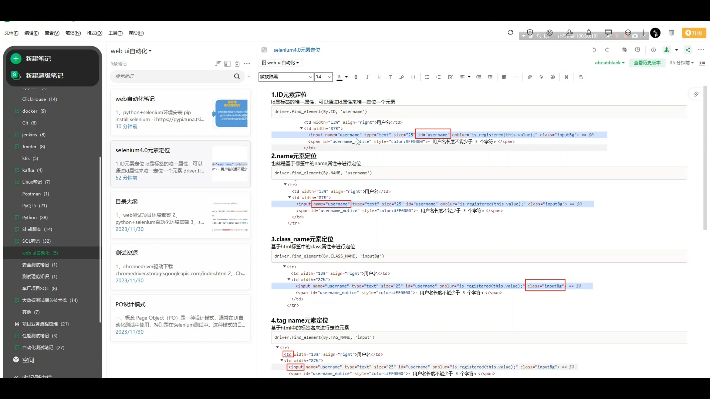Open the 编辑(E) menu

(31, 33)
